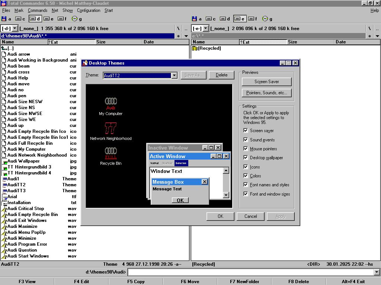Click the Recycled folder icon

click(x=195, y=48)
